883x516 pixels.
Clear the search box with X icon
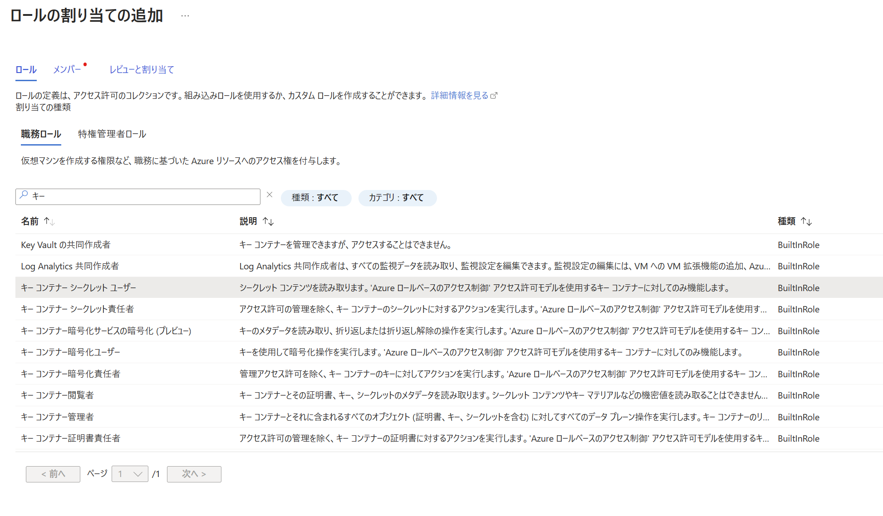pos(270,195)
